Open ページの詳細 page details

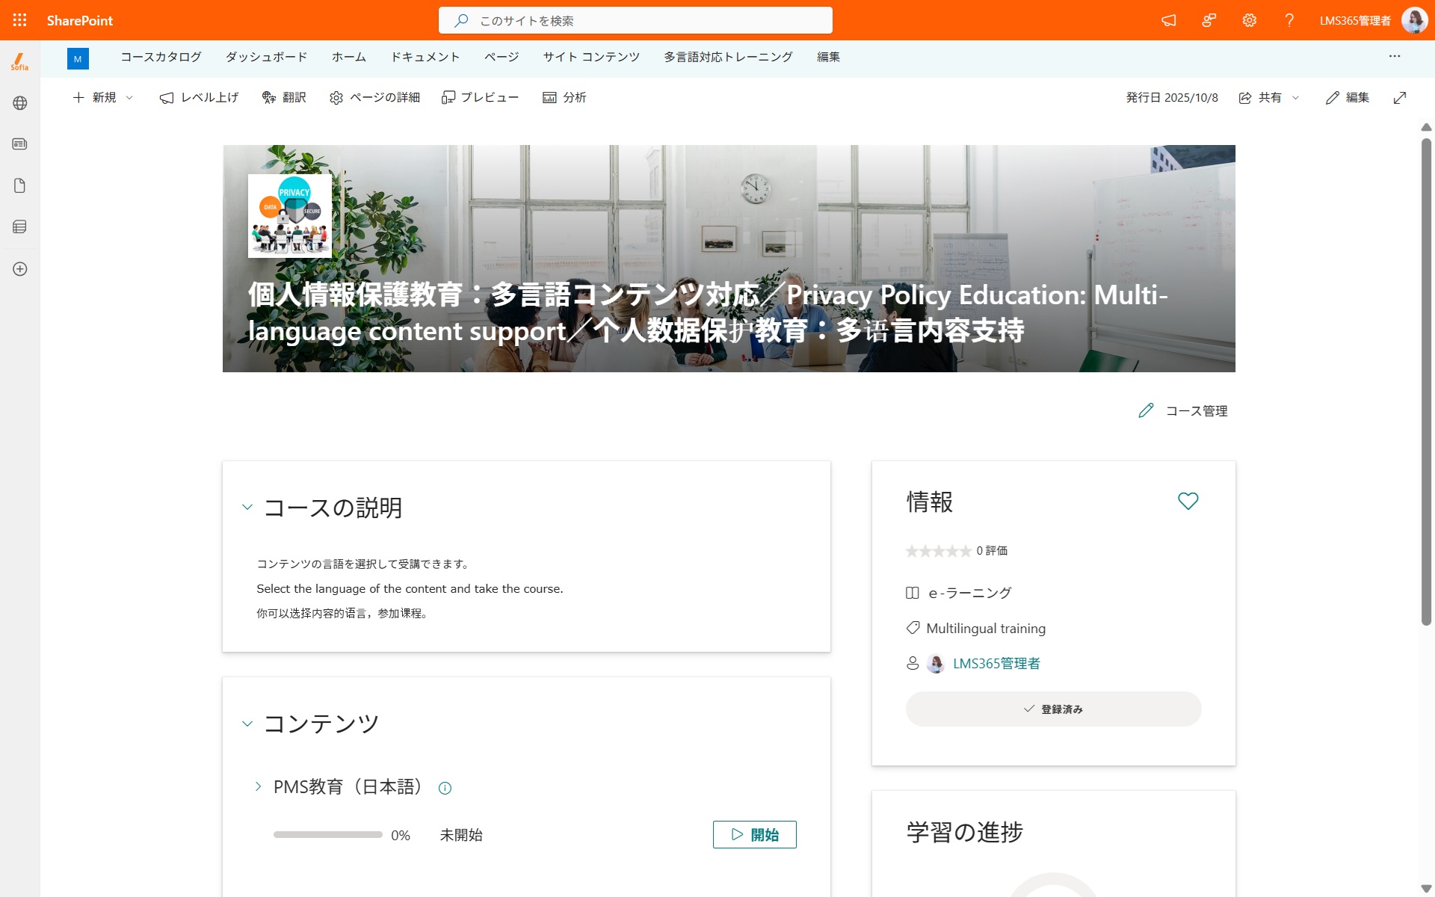[x=374, y=97]
